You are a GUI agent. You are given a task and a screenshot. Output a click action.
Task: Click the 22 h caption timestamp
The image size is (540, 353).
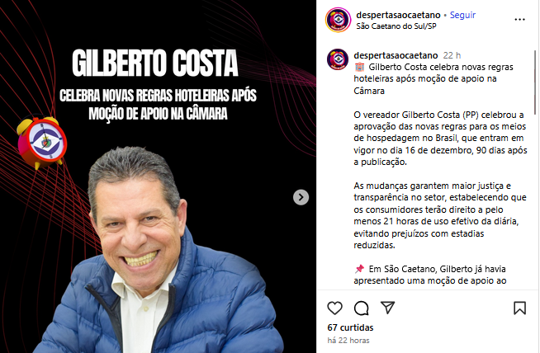click(x=452, y=55)
